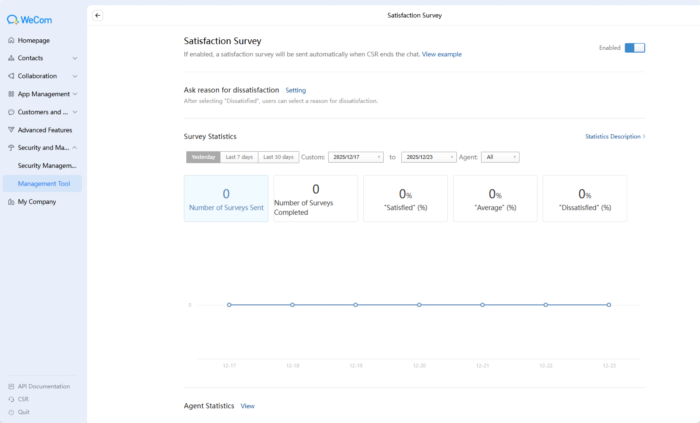Screen dimensions: 700x423
Task: Open the Agent All dropdown
Action: tap(500, 157)
